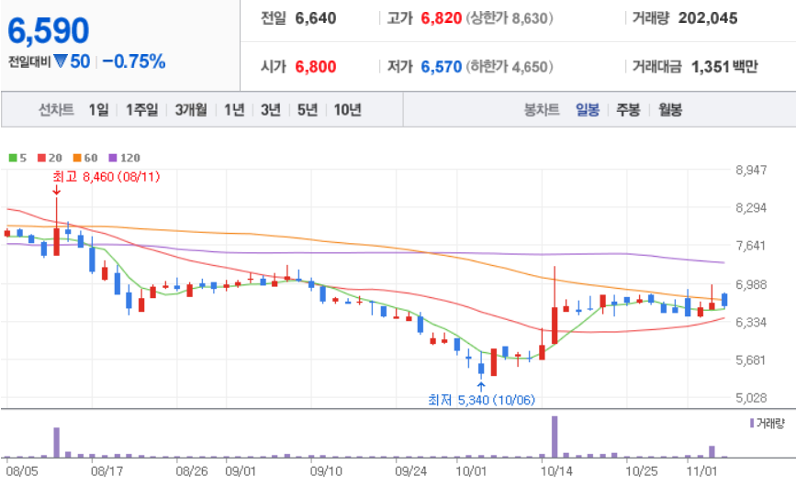The width and height of the screenshot is (796, 497).
Task: Click the 5,028 price axis label
Action: click(751, 398)
